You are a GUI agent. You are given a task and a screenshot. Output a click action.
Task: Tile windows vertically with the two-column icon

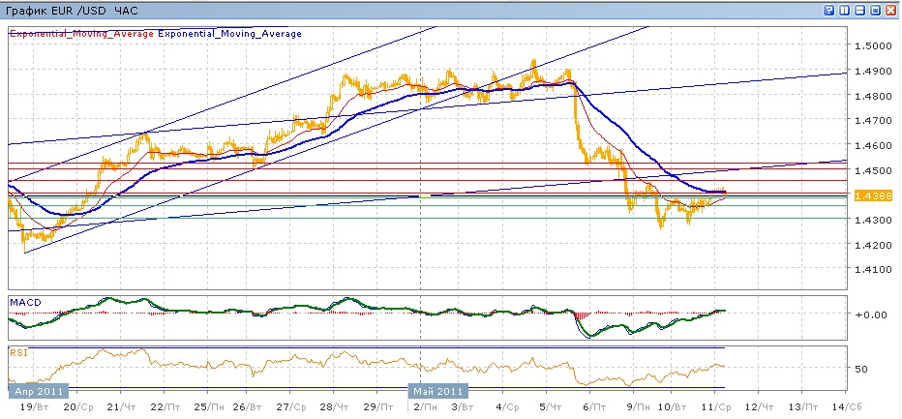click(x=846, y=11)
